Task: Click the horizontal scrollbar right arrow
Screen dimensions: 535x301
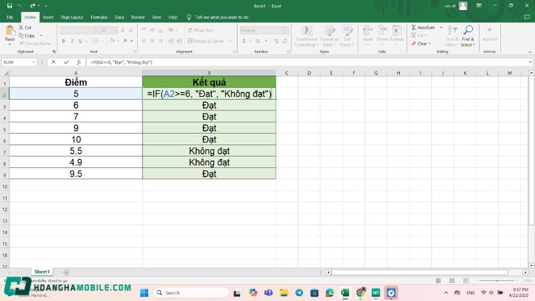Action: (x=526, y=272)
